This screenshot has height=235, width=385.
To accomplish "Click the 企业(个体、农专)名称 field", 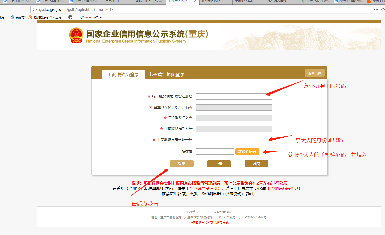I will click(x=234, y=107).
